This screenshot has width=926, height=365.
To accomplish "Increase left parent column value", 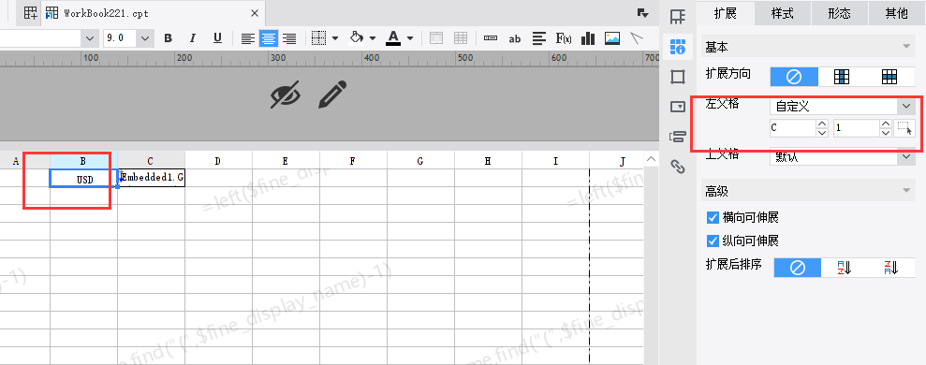I will tap(822, 124).
